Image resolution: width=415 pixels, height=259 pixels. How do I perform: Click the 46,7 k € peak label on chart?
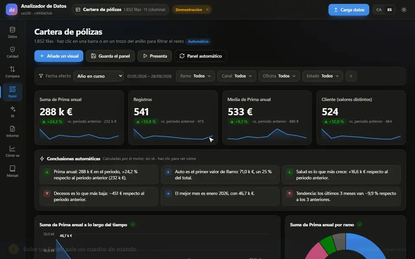[66, 236]
